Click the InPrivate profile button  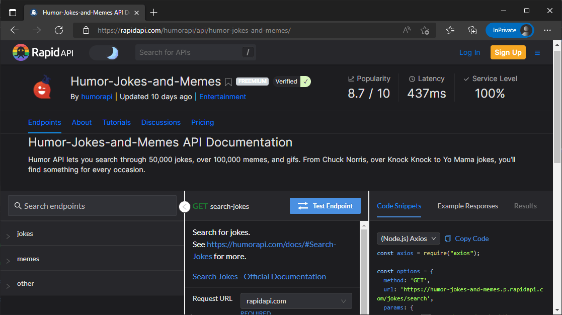pos(510,30)
